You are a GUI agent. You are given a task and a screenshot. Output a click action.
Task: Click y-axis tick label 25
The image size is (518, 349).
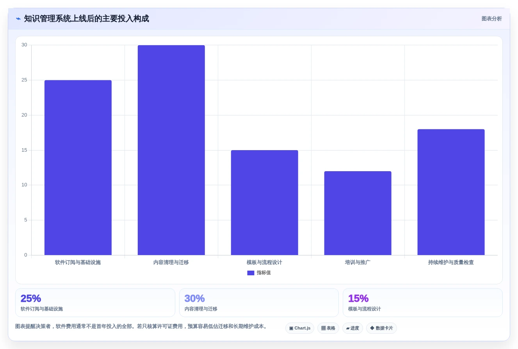point(24,80)
